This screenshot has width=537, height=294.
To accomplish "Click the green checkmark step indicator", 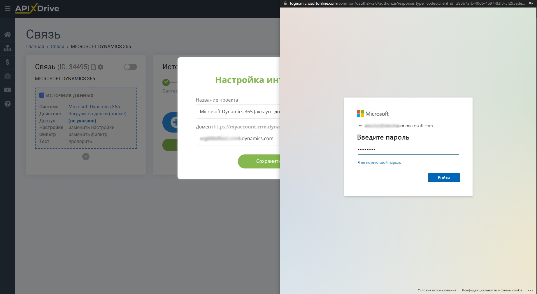I will point(166,82).
